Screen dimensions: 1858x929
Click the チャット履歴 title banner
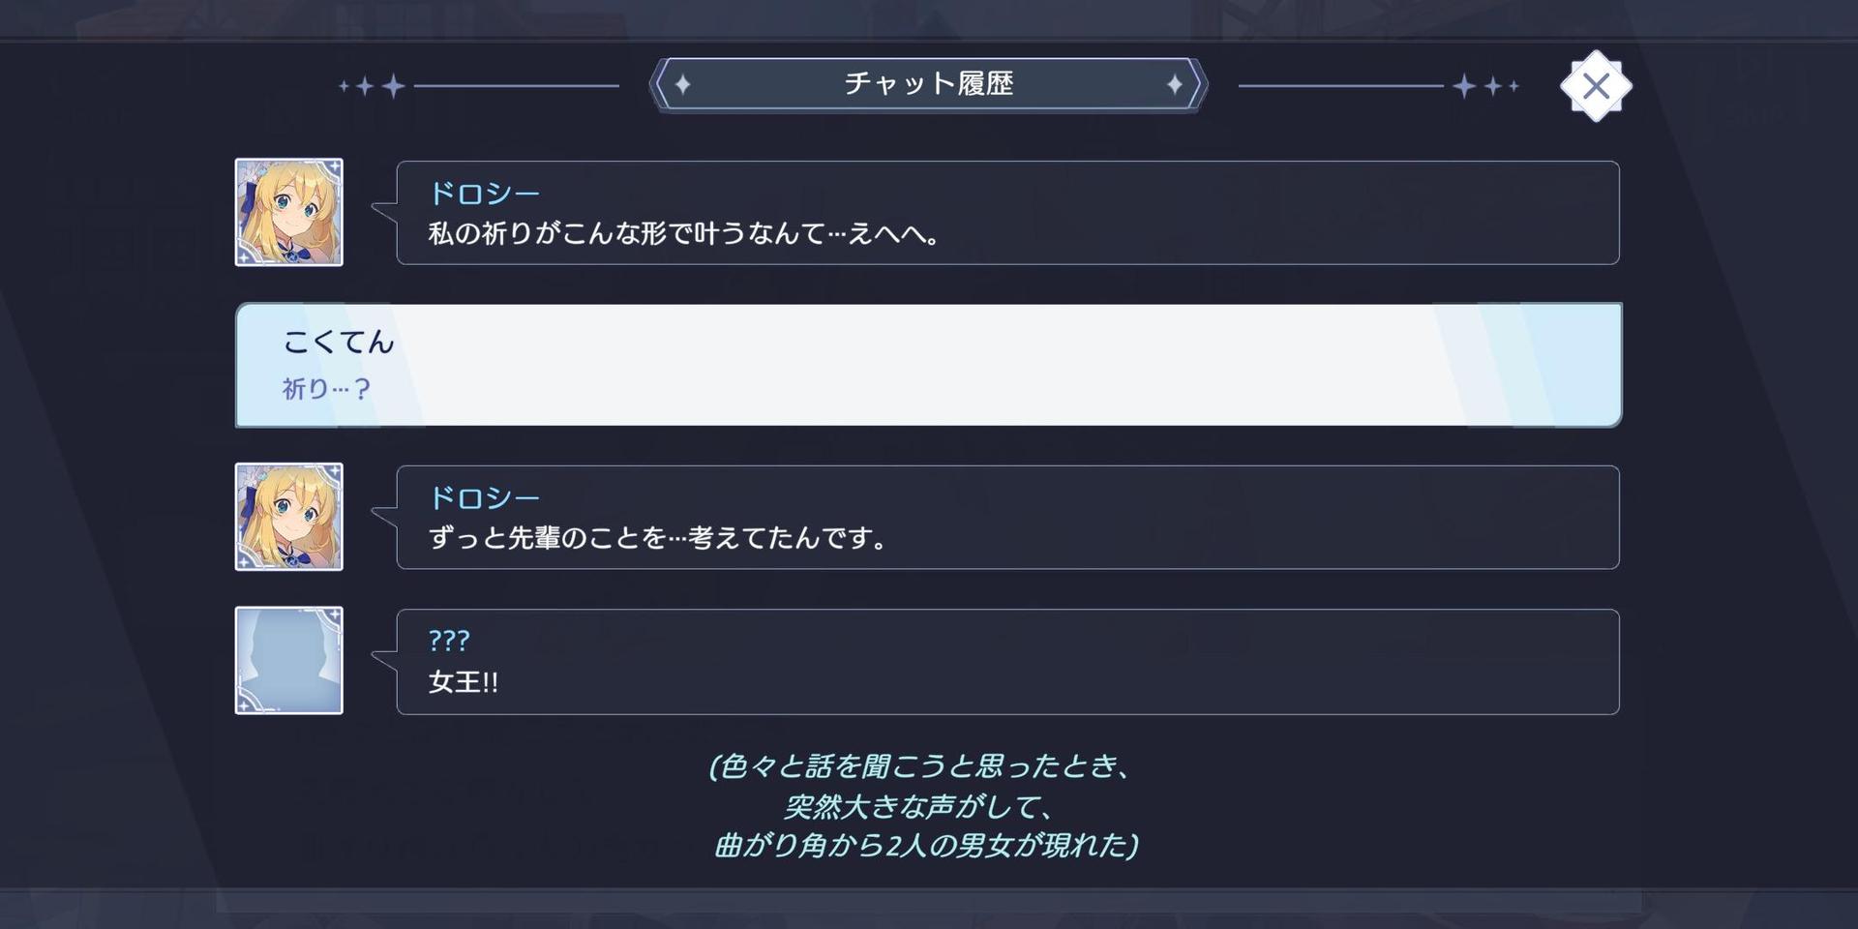pos(928,84)
